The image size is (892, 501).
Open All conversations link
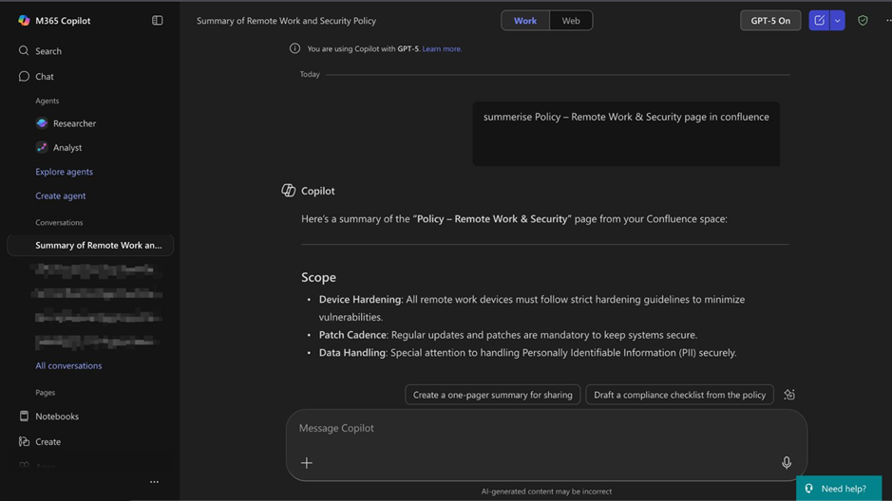[68, 366]
